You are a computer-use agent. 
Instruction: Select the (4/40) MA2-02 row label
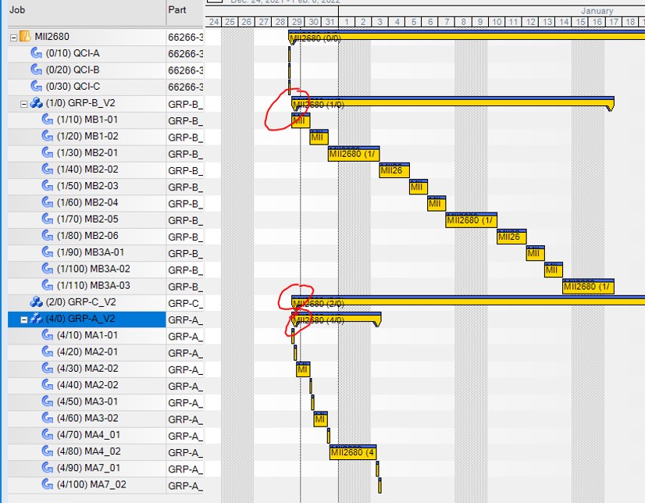[87, 385]
